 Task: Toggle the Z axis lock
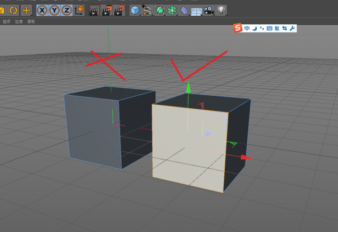click(66, 10)
